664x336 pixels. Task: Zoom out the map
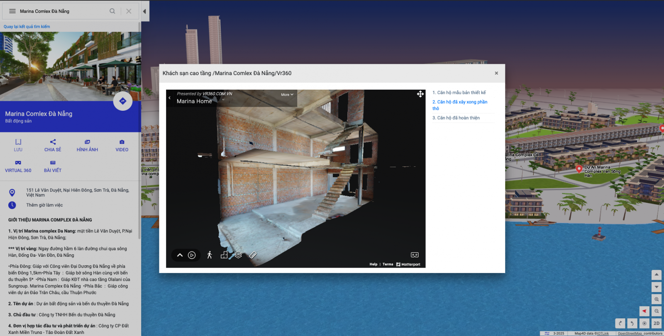pyautogui.click(x=657, y=311)
